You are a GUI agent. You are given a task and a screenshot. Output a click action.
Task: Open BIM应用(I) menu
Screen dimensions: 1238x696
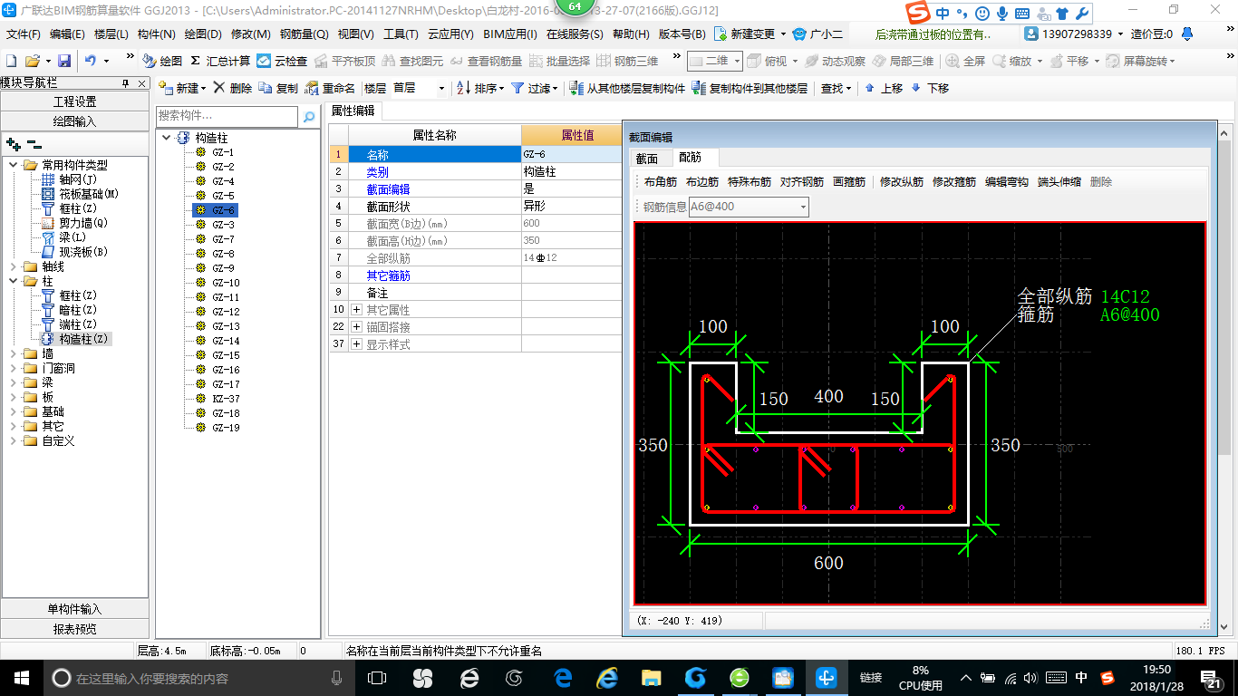pyautogui.click(x=510, y=34)
